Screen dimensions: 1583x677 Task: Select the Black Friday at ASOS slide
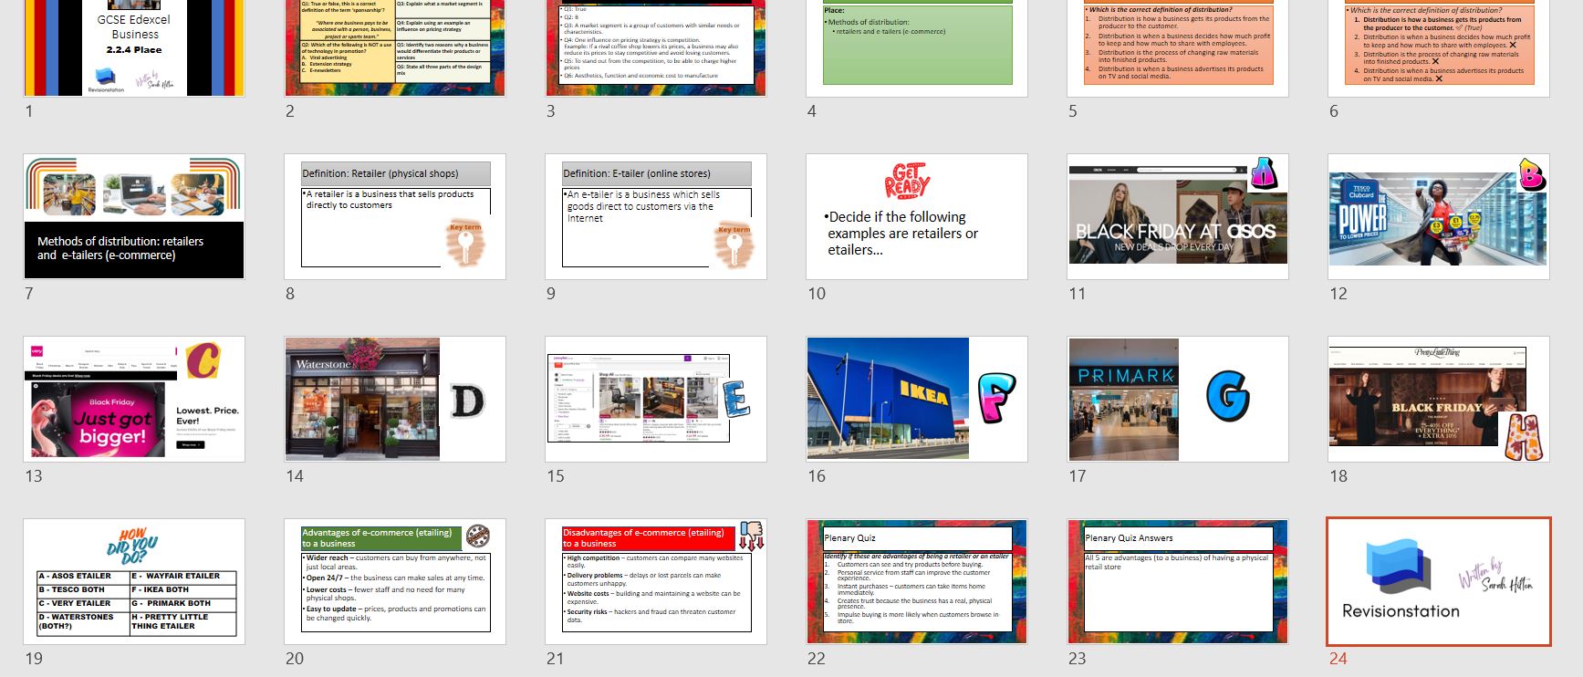(x=1178, y=216)
